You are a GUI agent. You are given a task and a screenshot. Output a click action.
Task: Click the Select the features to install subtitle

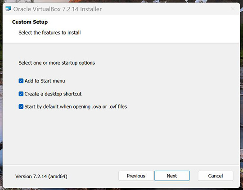tap(49, 33)
